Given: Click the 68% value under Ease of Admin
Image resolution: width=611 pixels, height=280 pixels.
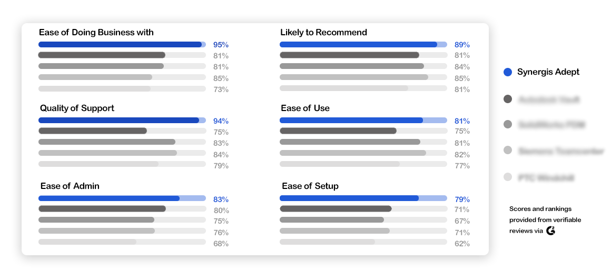Looking at the screenshot, I should point(221,244).
